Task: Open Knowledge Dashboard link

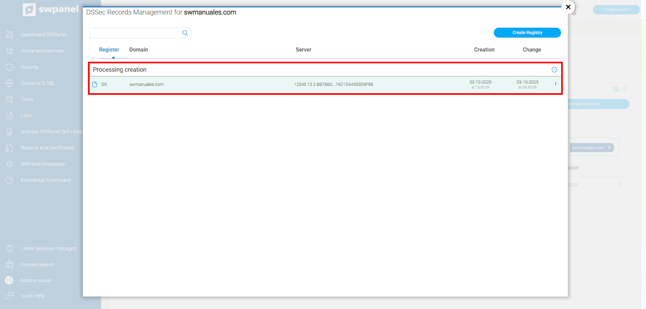Action: pyautogui.click(x=46, y=180)
